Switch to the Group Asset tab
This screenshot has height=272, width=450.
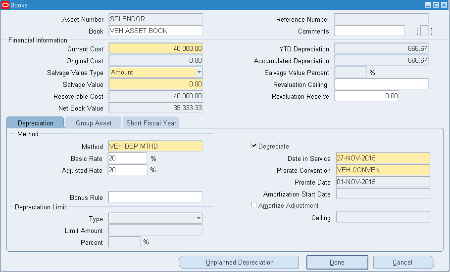94,123
